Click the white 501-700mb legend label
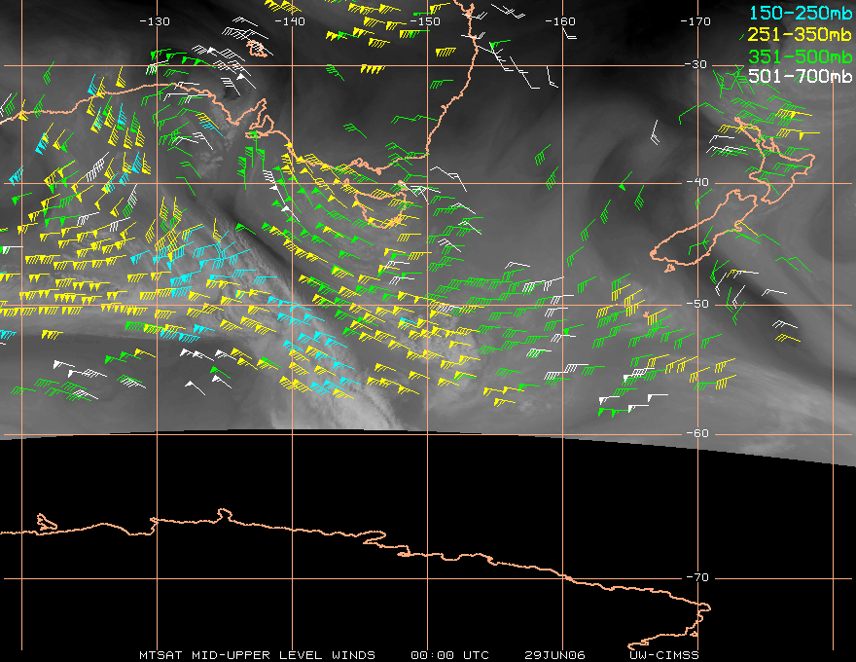 pos(800,76)
